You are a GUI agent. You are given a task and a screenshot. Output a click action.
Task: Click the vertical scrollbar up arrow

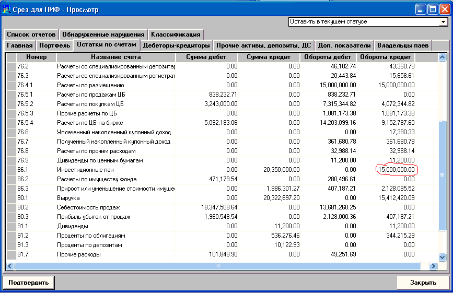pos(442,57)
